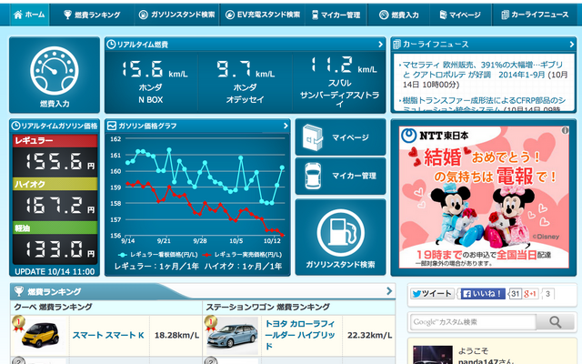This screenshot has width=582, height=364.
Task: Open the NTT東日本 電報 advertisement banner
Action: point(484,197)
